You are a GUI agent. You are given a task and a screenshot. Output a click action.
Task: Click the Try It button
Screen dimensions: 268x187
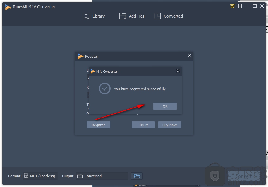coord(143,125)
